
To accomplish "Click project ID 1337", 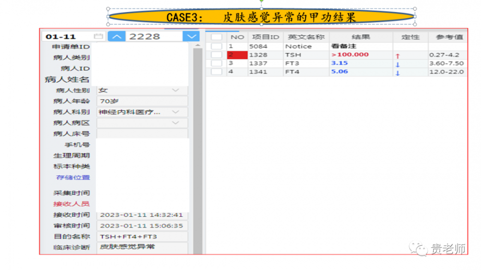I will [258, 63].
